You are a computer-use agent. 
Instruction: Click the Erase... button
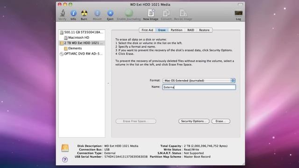click(x=221, y=121)
